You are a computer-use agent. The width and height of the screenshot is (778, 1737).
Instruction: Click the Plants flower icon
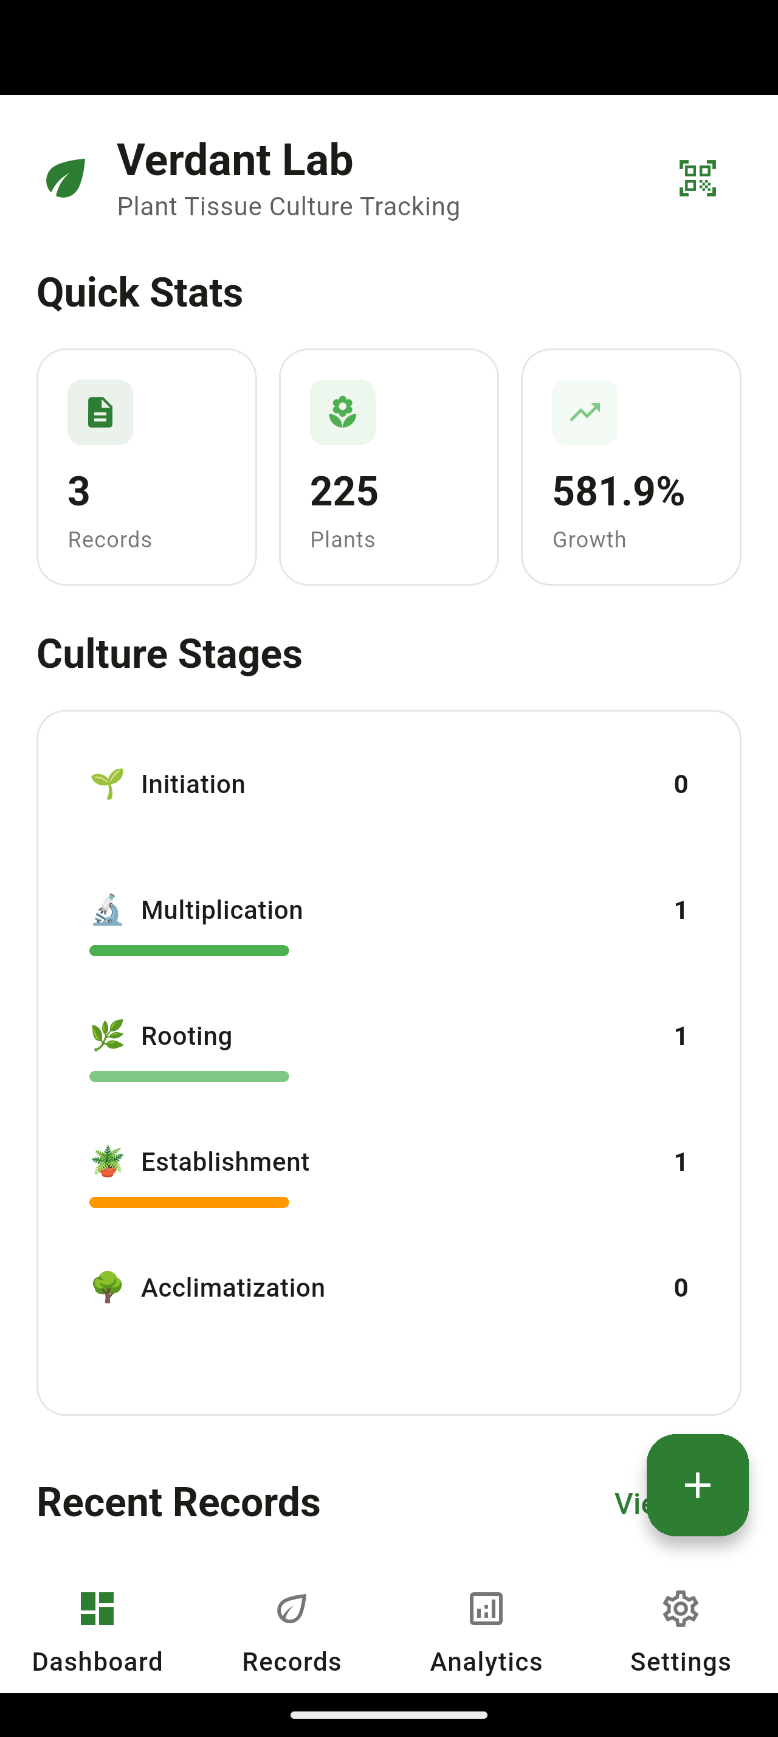(342, 413)
